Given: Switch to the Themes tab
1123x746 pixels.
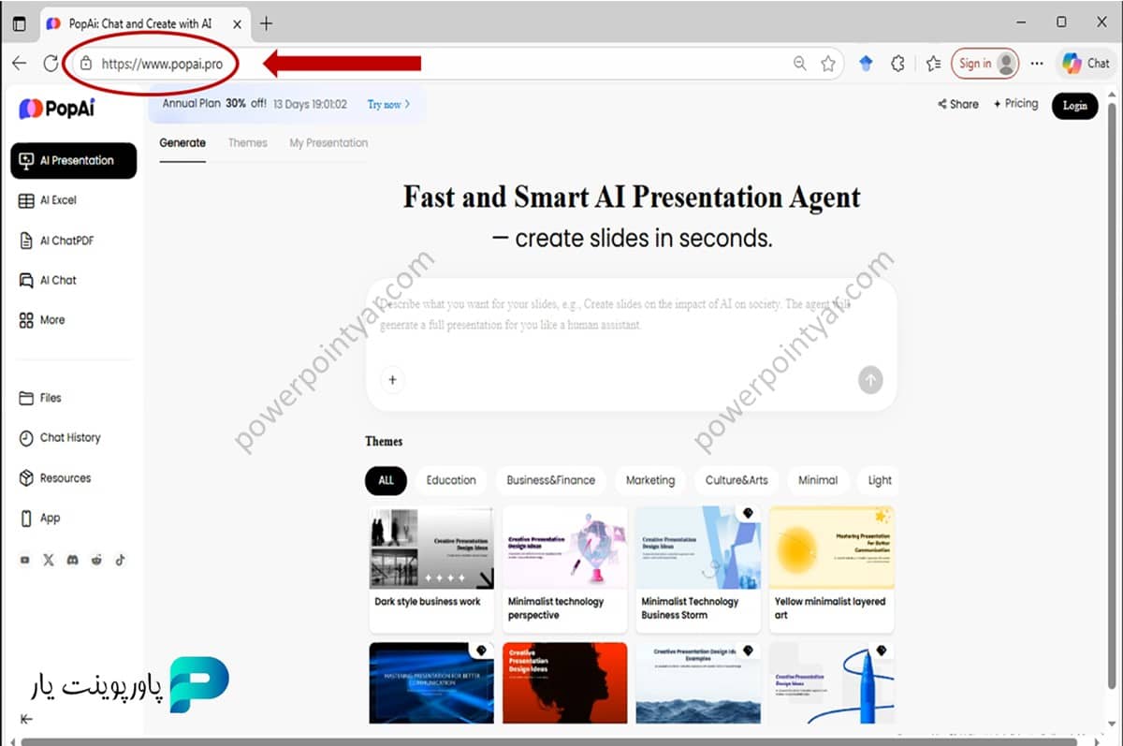Looking at the screenshot, I should pyautogui.click(x=247, y=142).
